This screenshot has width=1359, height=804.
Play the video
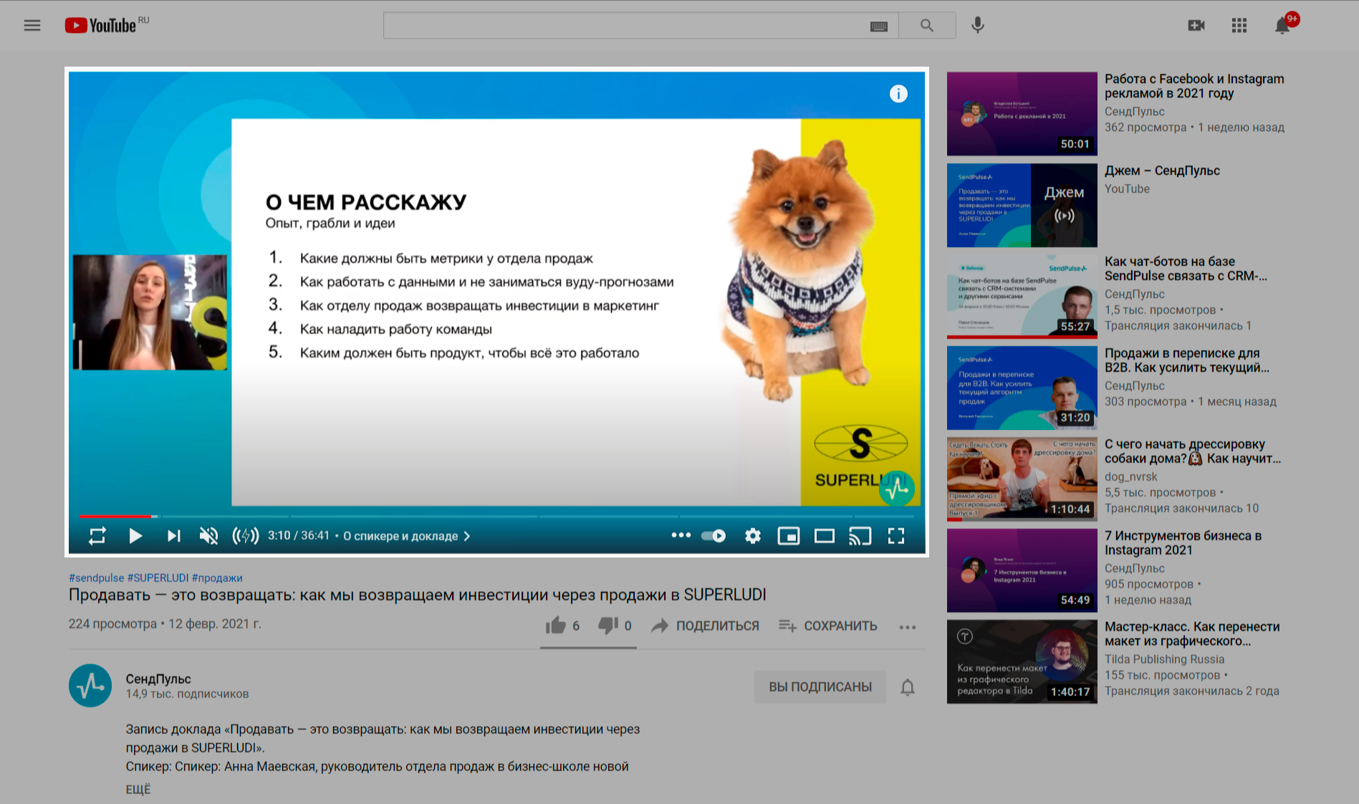click(x=135, y=536)
